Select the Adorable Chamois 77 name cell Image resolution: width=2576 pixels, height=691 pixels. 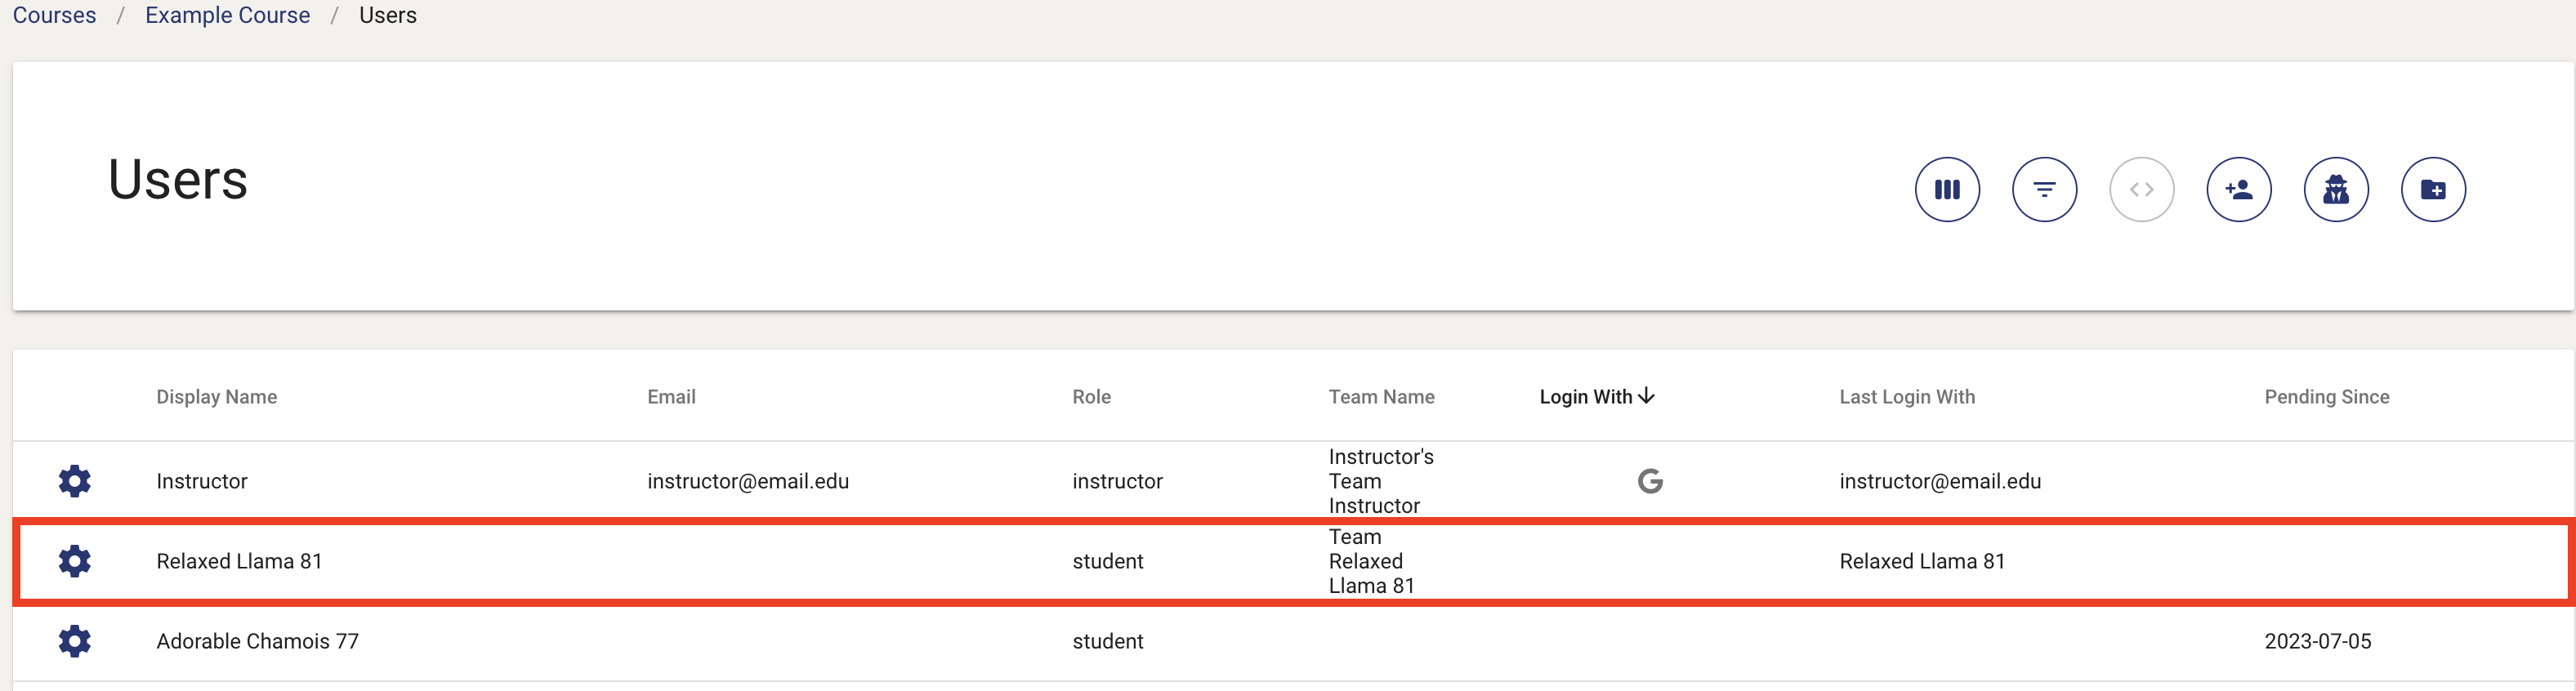(257, 641)
